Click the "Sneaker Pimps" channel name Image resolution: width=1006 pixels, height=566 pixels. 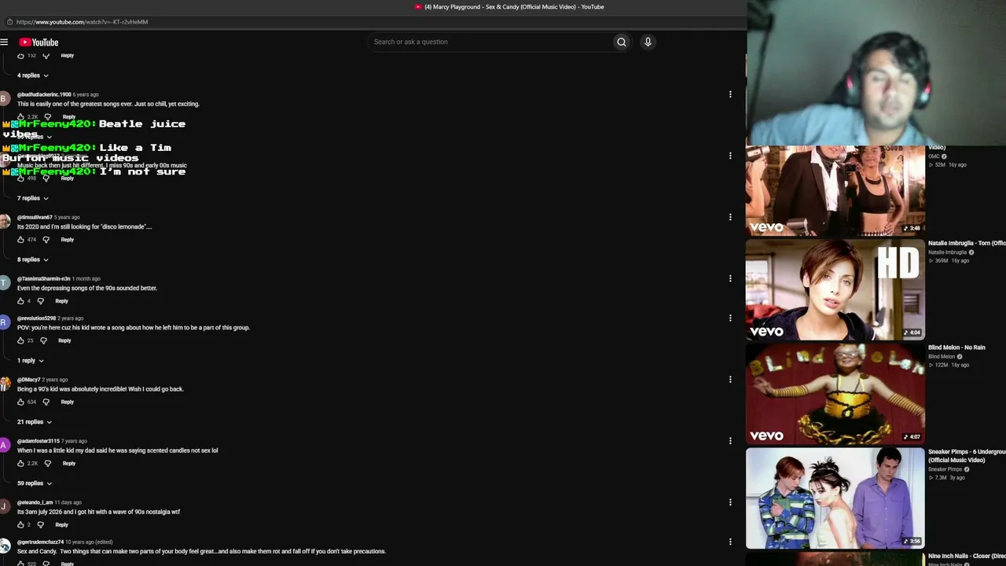pos(945,469)
